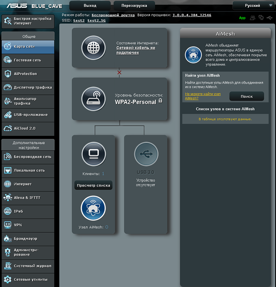276x287 pixels.
Task: Click Просмотр списка clients button
Action: 93,185
